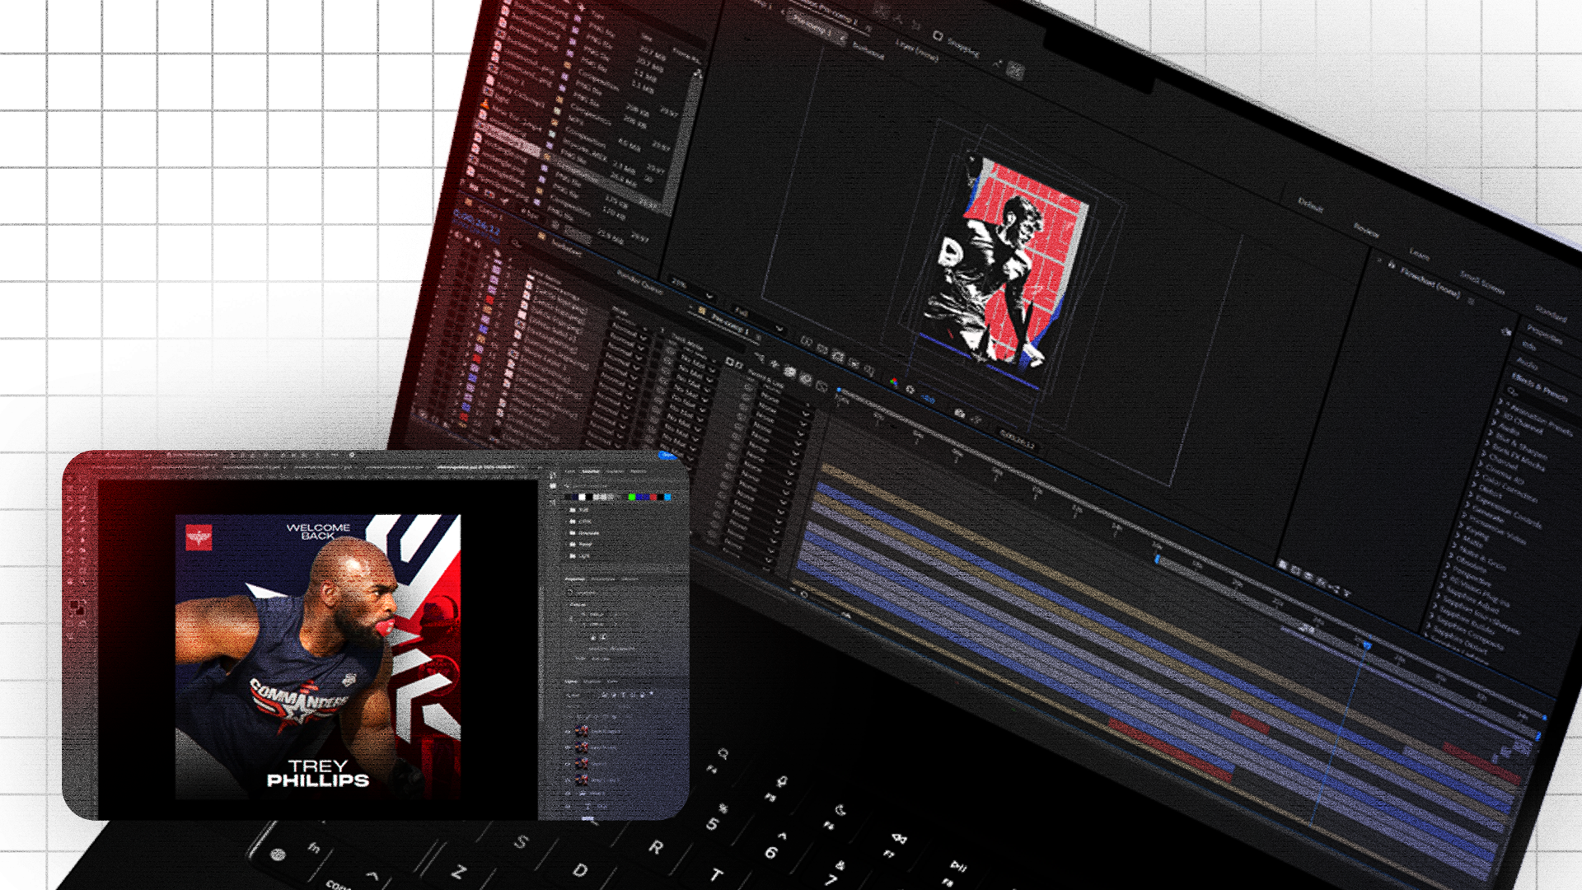Switch to the Layer (none) viewer tab

(916, 53)
